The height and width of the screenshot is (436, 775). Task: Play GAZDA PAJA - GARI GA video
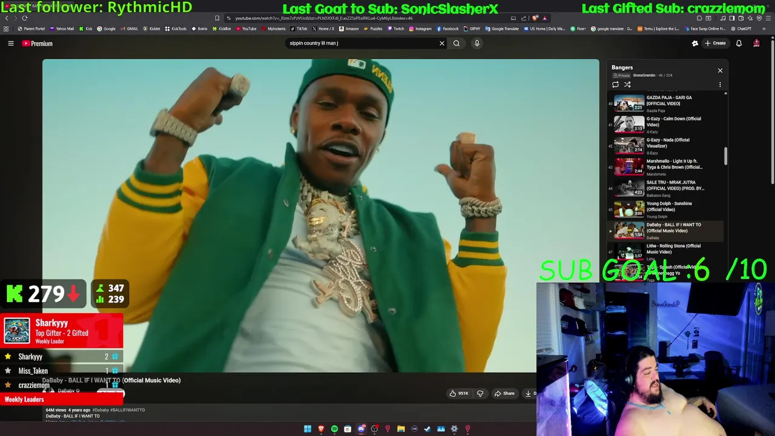(666, 103)
